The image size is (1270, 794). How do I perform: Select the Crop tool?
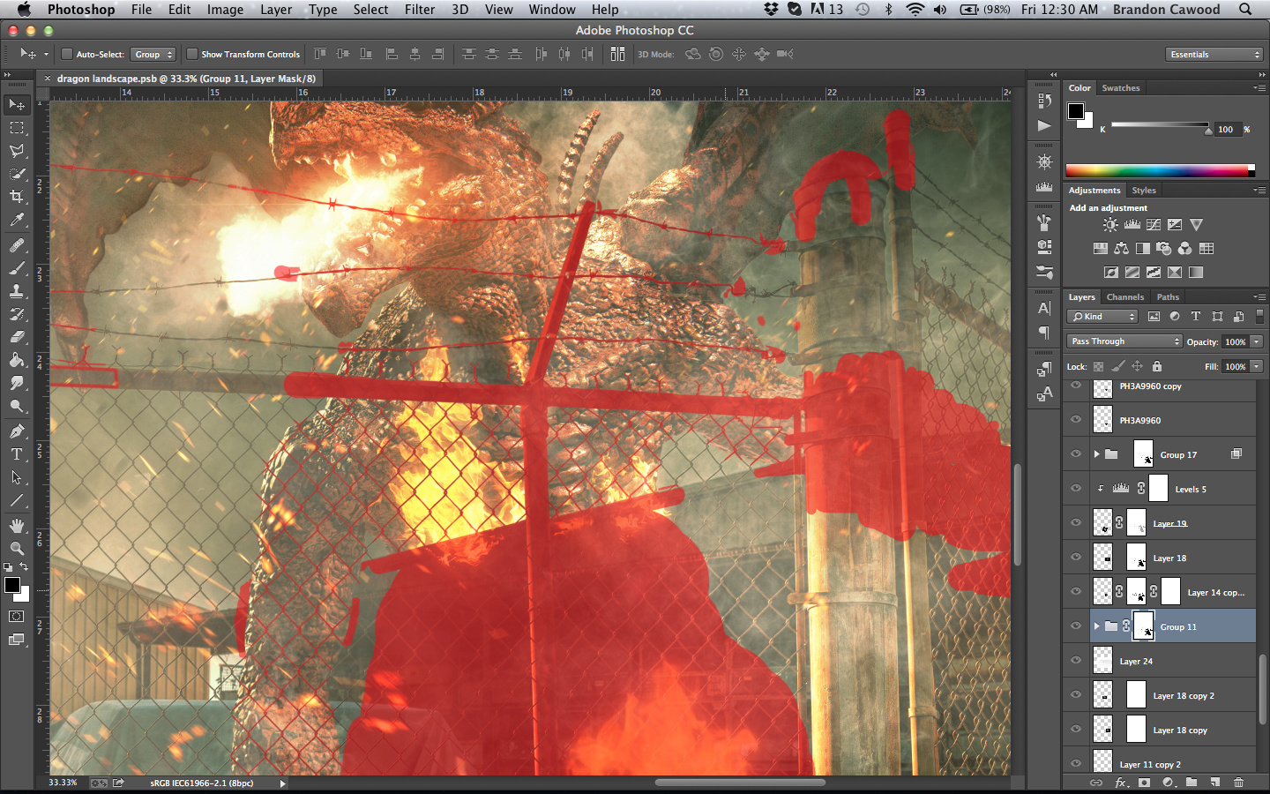17,197
